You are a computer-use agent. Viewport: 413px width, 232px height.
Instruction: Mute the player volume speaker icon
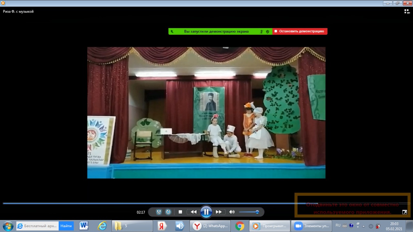232,212
